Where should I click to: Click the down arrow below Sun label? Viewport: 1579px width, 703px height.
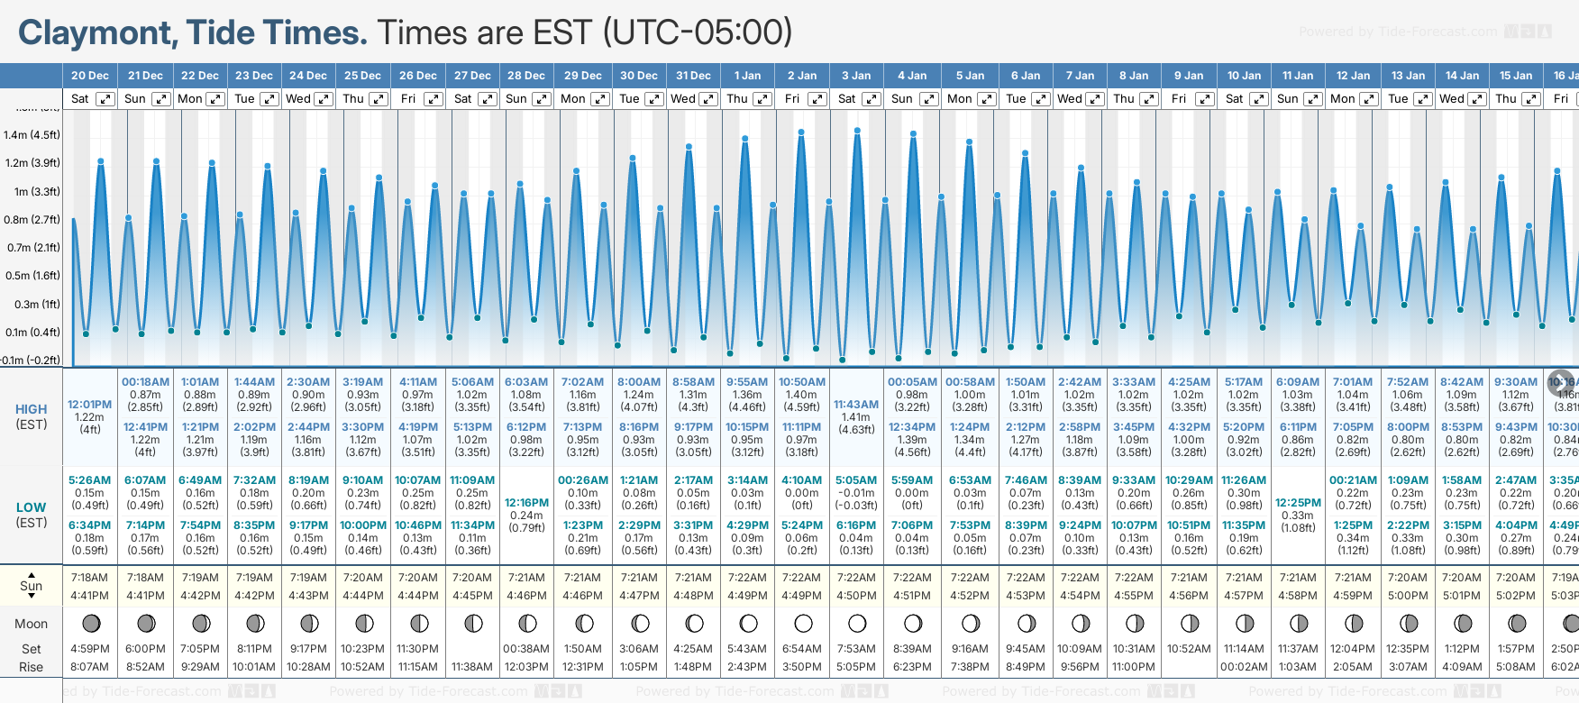[32, 597]
